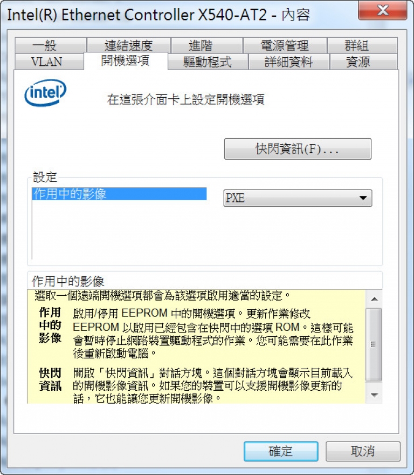The width and height of the screenshot is (414, 475).
Task: Open the 連結速度 tab
Action: [129, 45]
